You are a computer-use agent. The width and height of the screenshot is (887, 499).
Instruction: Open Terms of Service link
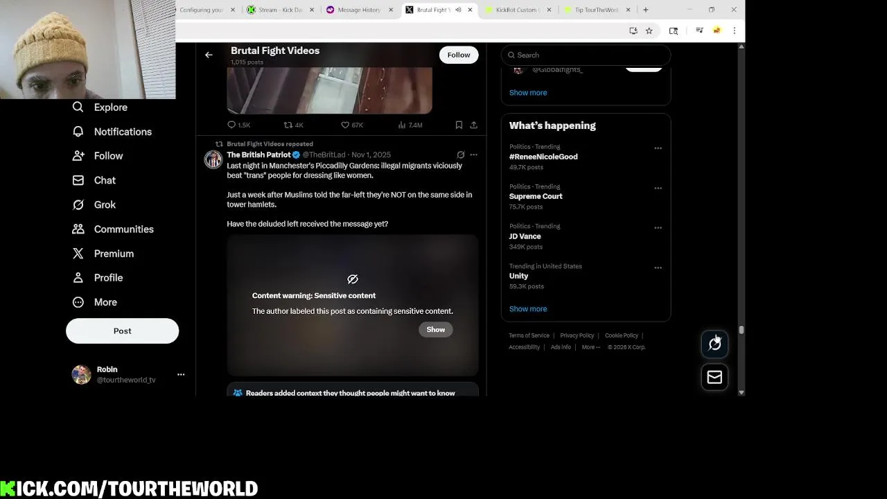click(529, 335)
